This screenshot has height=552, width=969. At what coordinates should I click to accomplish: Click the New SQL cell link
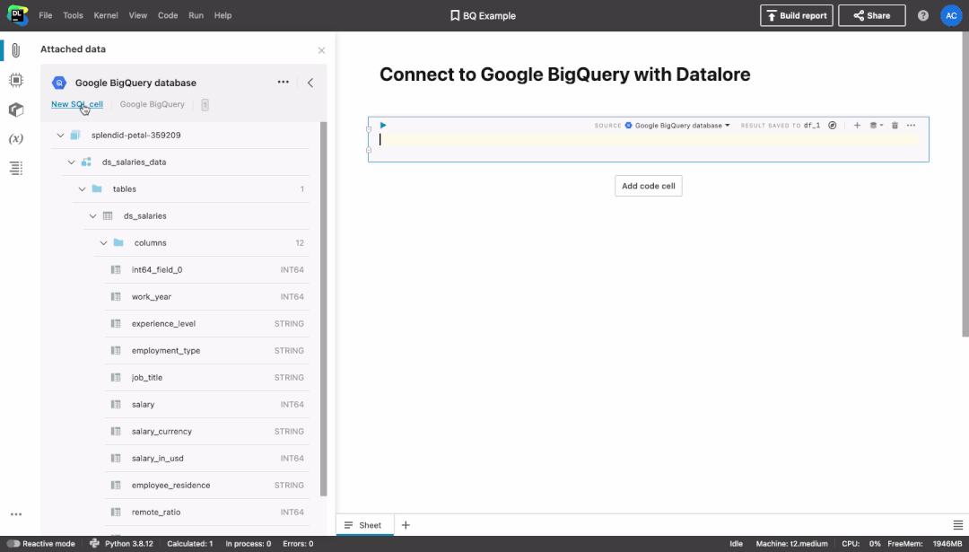(x=77, y=104)
